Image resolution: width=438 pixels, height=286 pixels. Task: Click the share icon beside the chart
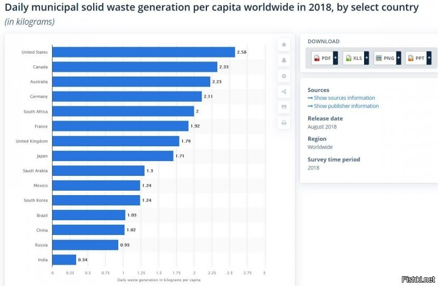point(284,91)
